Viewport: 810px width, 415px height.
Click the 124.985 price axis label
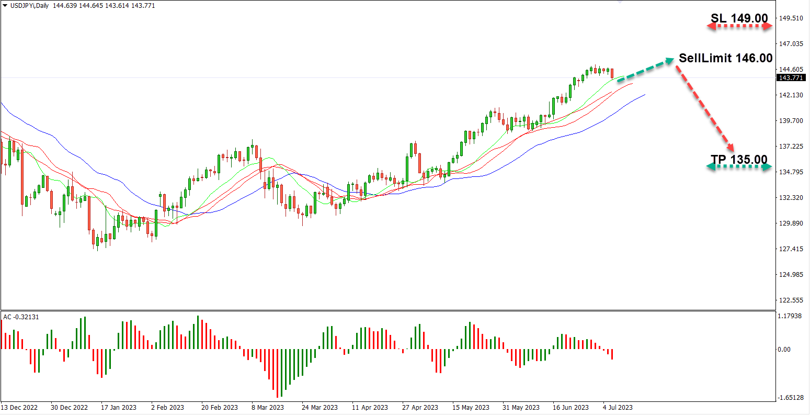pos(791,274)
